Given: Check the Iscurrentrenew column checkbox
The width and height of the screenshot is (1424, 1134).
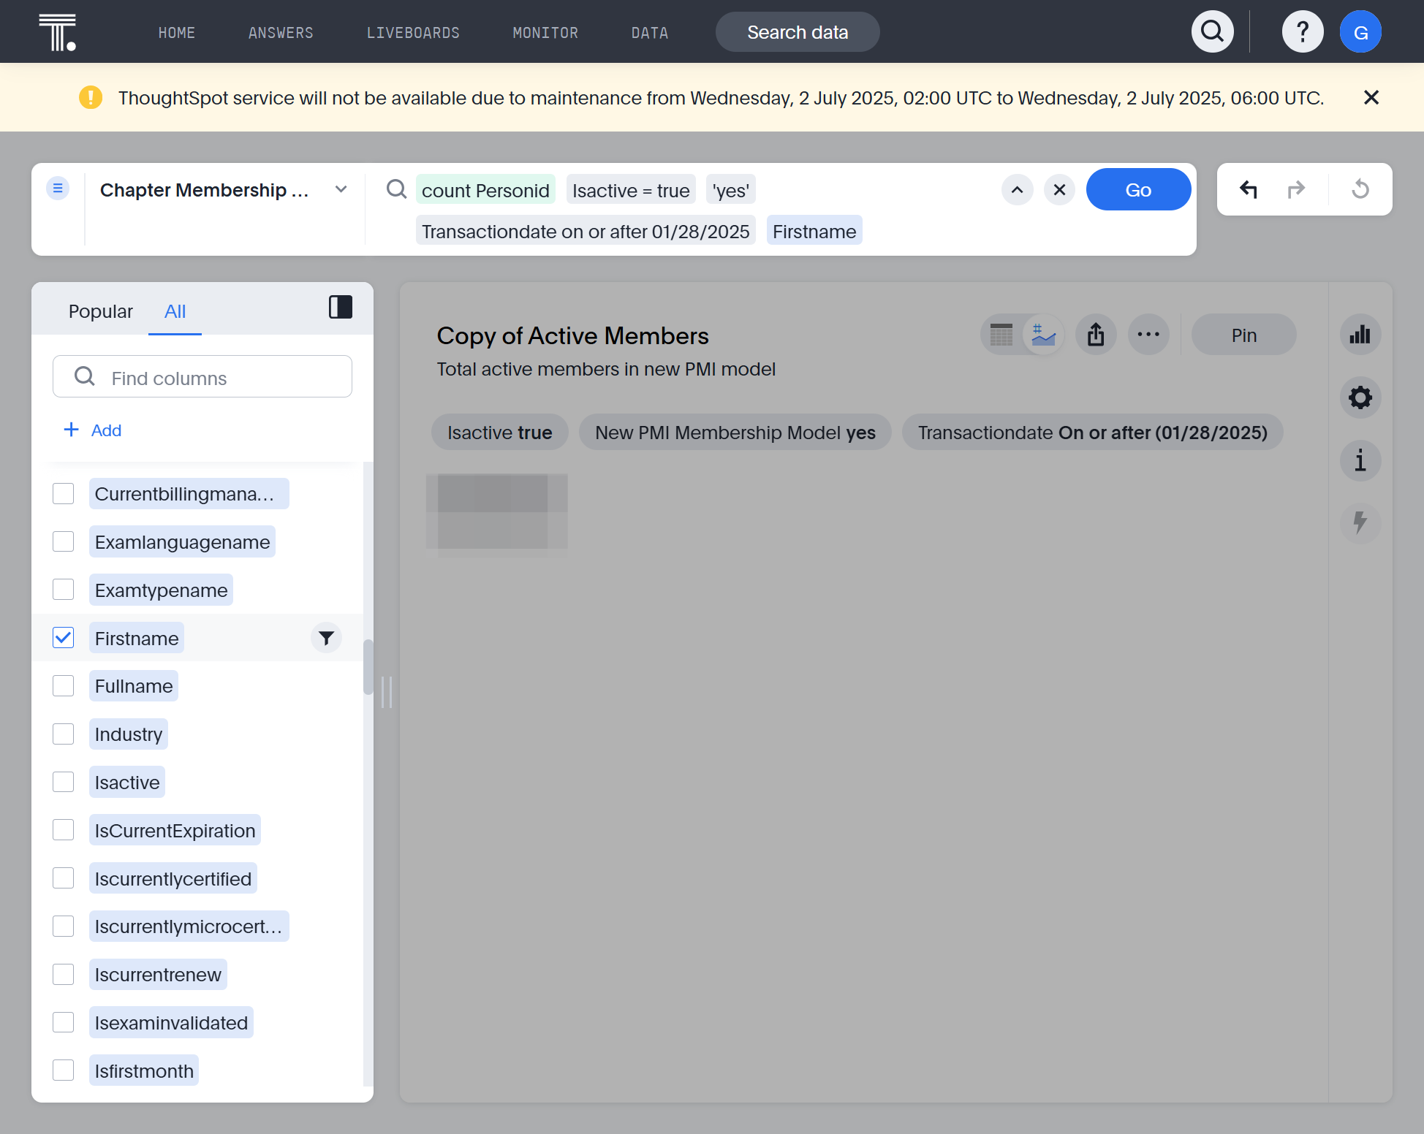Looking at the screenshot, I should pyautogui.click(x=64, y=974).
